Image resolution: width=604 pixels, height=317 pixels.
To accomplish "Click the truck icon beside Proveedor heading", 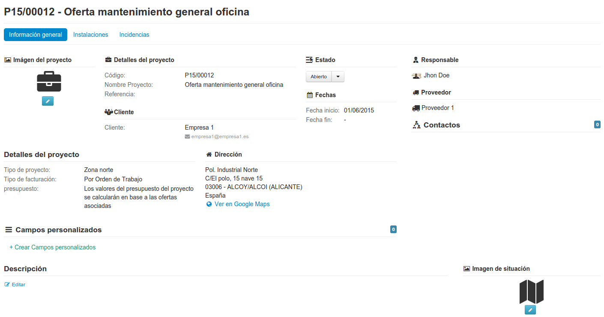I will [416, 92].
